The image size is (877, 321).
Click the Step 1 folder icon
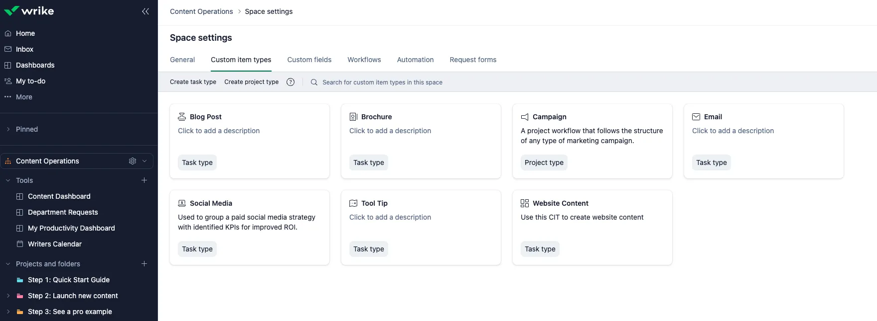[x=20, y=280]
